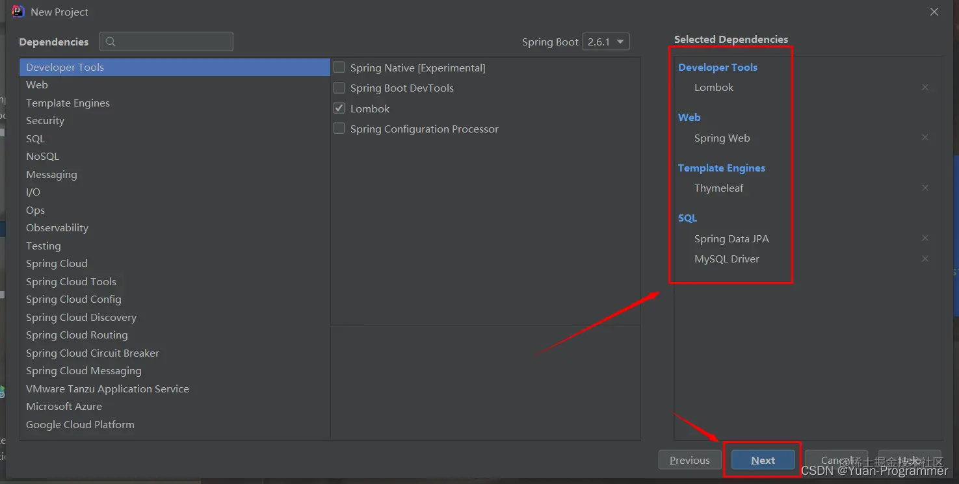Focus the Dependencies search field

166,42
